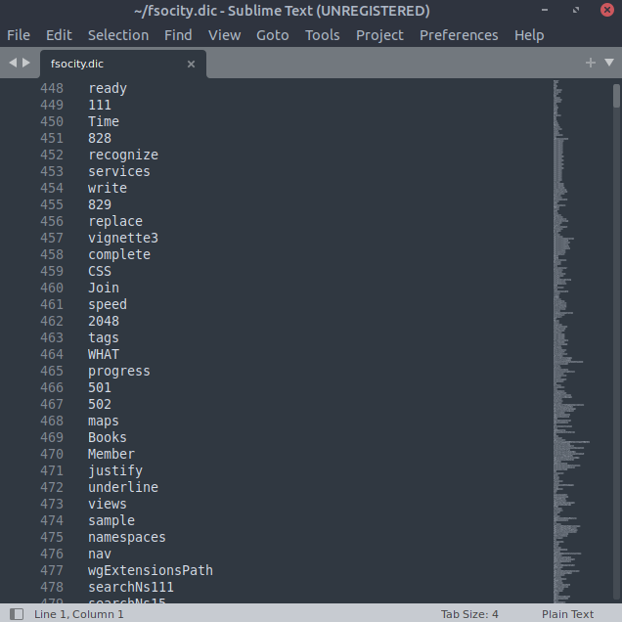Toggle the side bar icon in status bar
Screen dimensions: 622x622
point(17,614)
